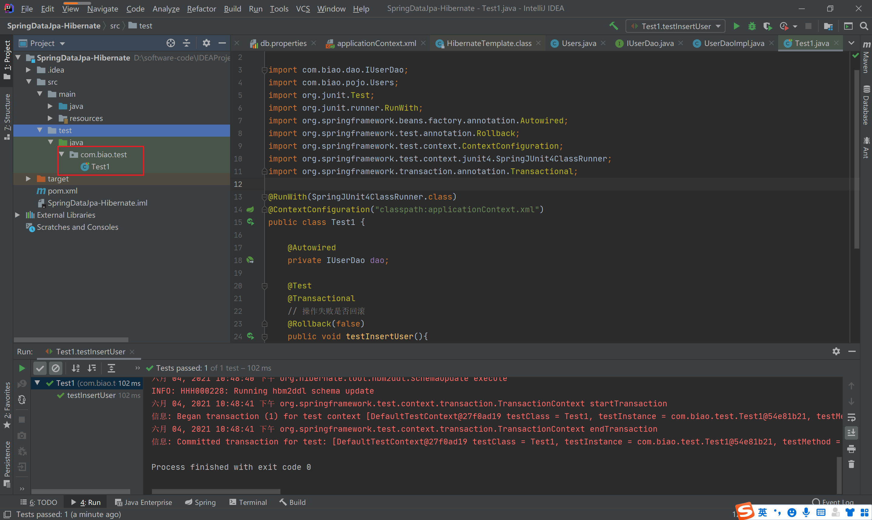Open Build tool window

point(293,502)
